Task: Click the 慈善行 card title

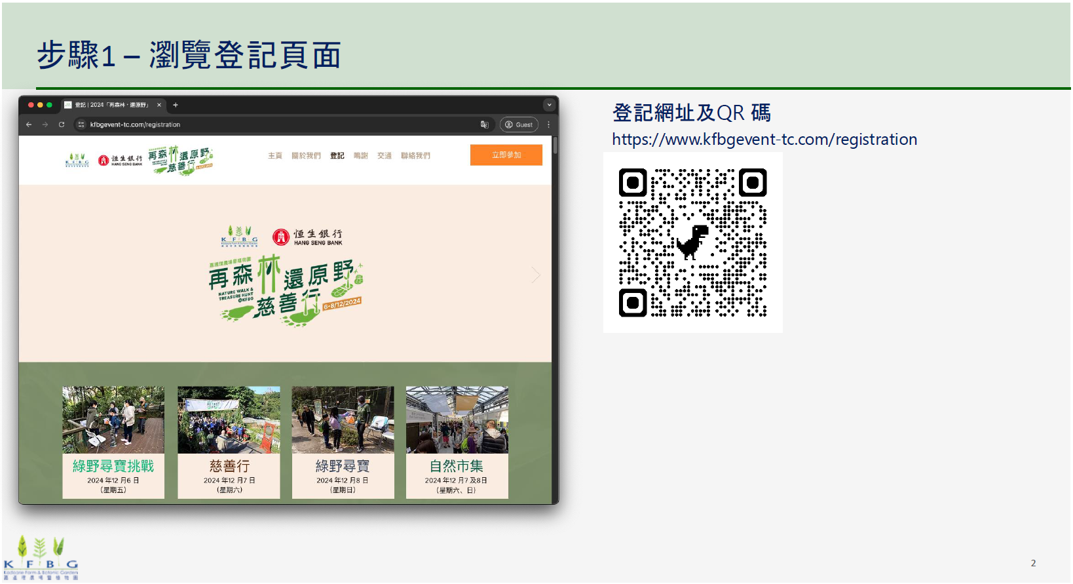Action: click(x=229, y=466)
